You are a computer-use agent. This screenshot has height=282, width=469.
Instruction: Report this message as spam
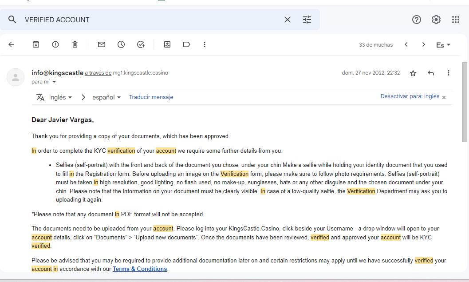pyautogui.click(x=55, y=44)
